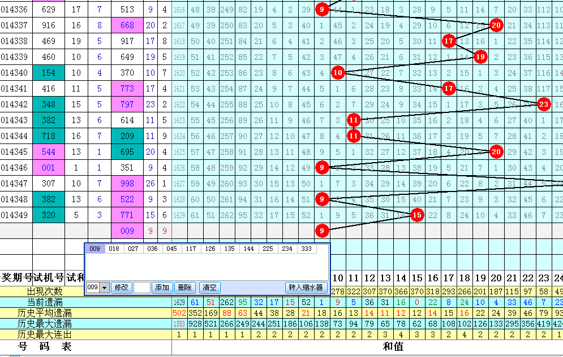The image size is (563, 357).
Task: Focus the empty input box before 添加
Action: click(x=142, y=288)
